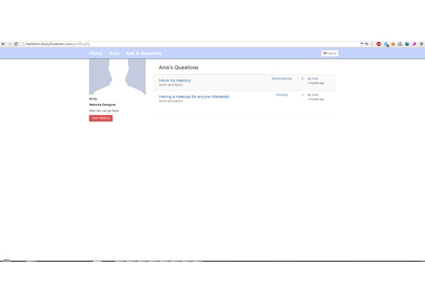
Task: Click author Anis on 'Hows my memory' row
Action: (x=315, y=78)
